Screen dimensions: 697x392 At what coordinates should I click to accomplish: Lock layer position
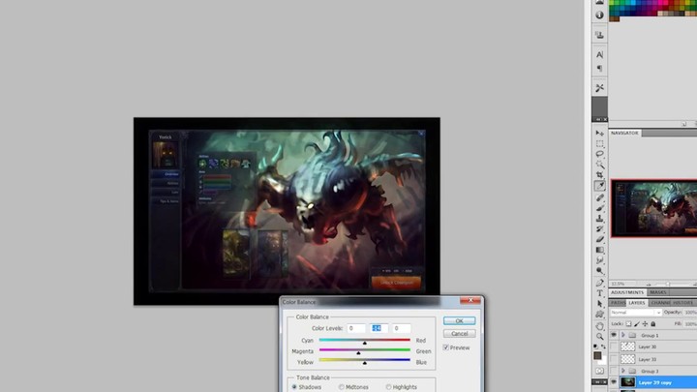point(645,324)
